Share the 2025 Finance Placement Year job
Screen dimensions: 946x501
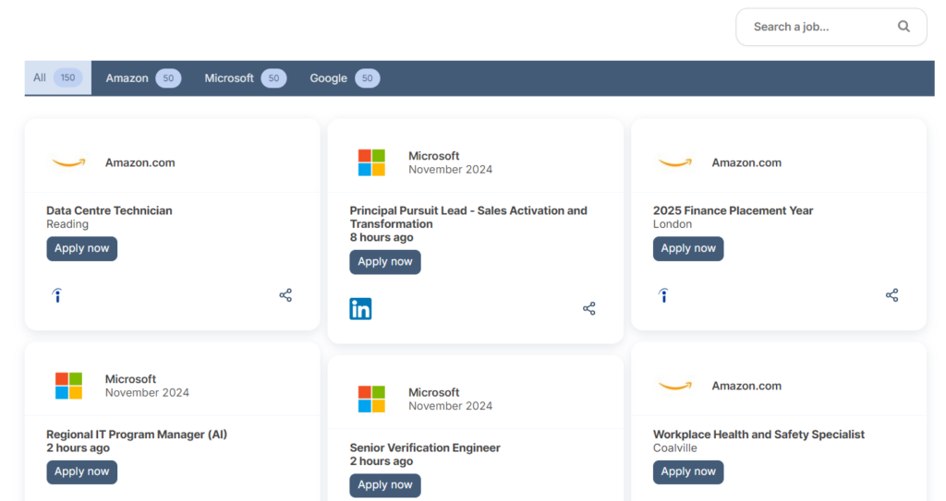coord(891,295)
